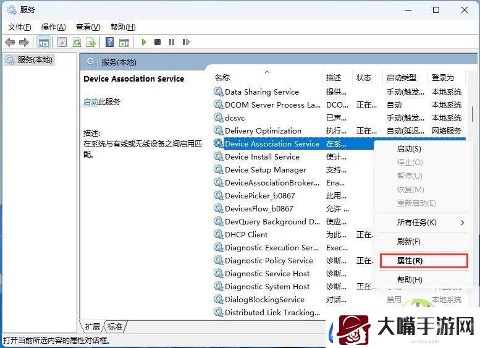Click the gear icon of Diagnostic Policy Service
The width and height of the screenshot is (480, 348).
point(218,260)
